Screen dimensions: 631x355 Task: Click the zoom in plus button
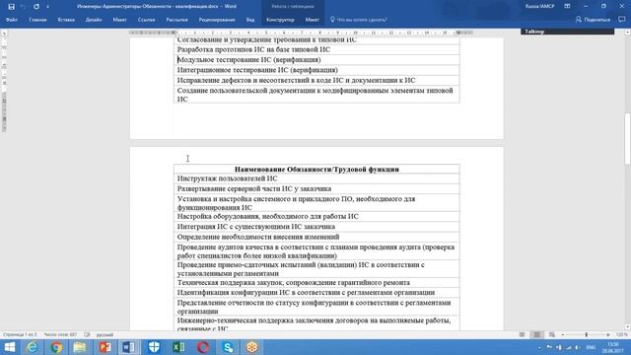point(608,335)
